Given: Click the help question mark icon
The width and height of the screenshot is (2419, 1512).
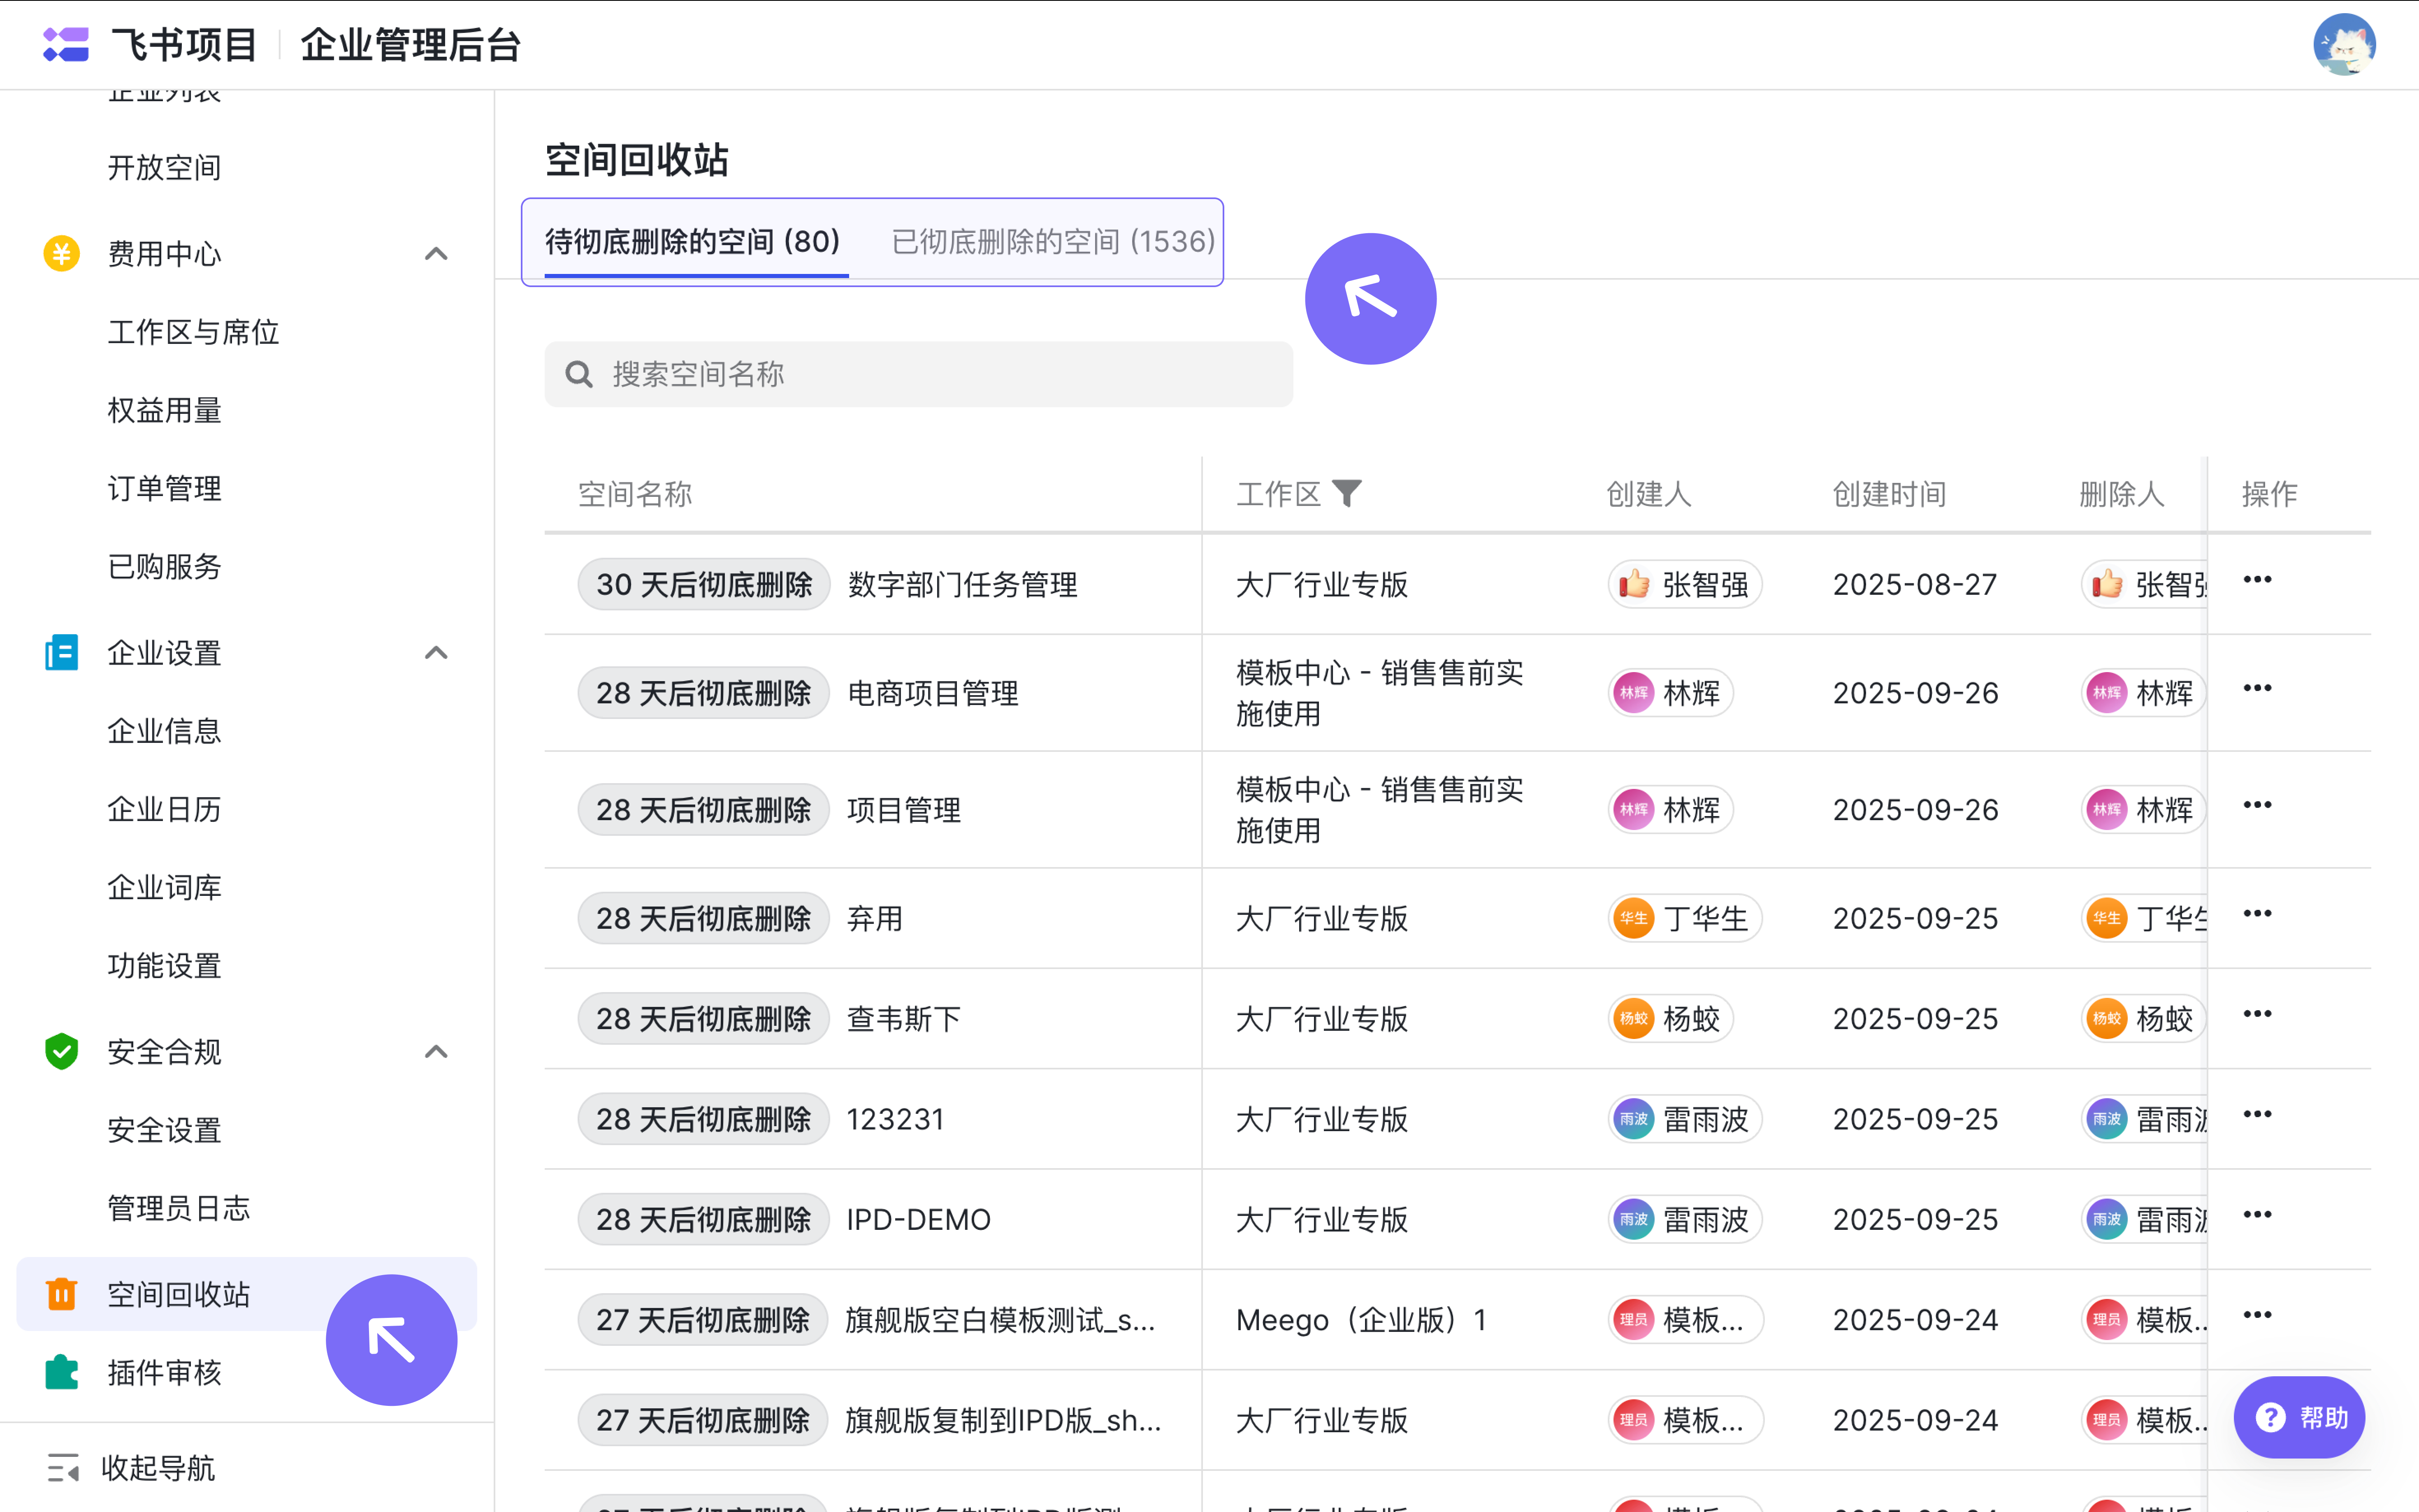Looking at the screenshot, I should click(2271, 1418).
